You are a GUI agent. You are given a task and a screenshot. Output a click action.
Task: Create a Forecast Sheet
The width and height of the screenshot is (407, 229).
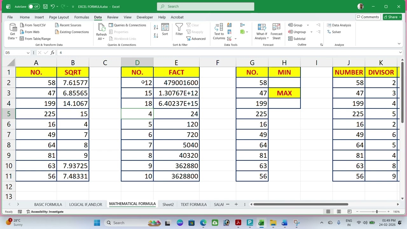coord(276,31)
